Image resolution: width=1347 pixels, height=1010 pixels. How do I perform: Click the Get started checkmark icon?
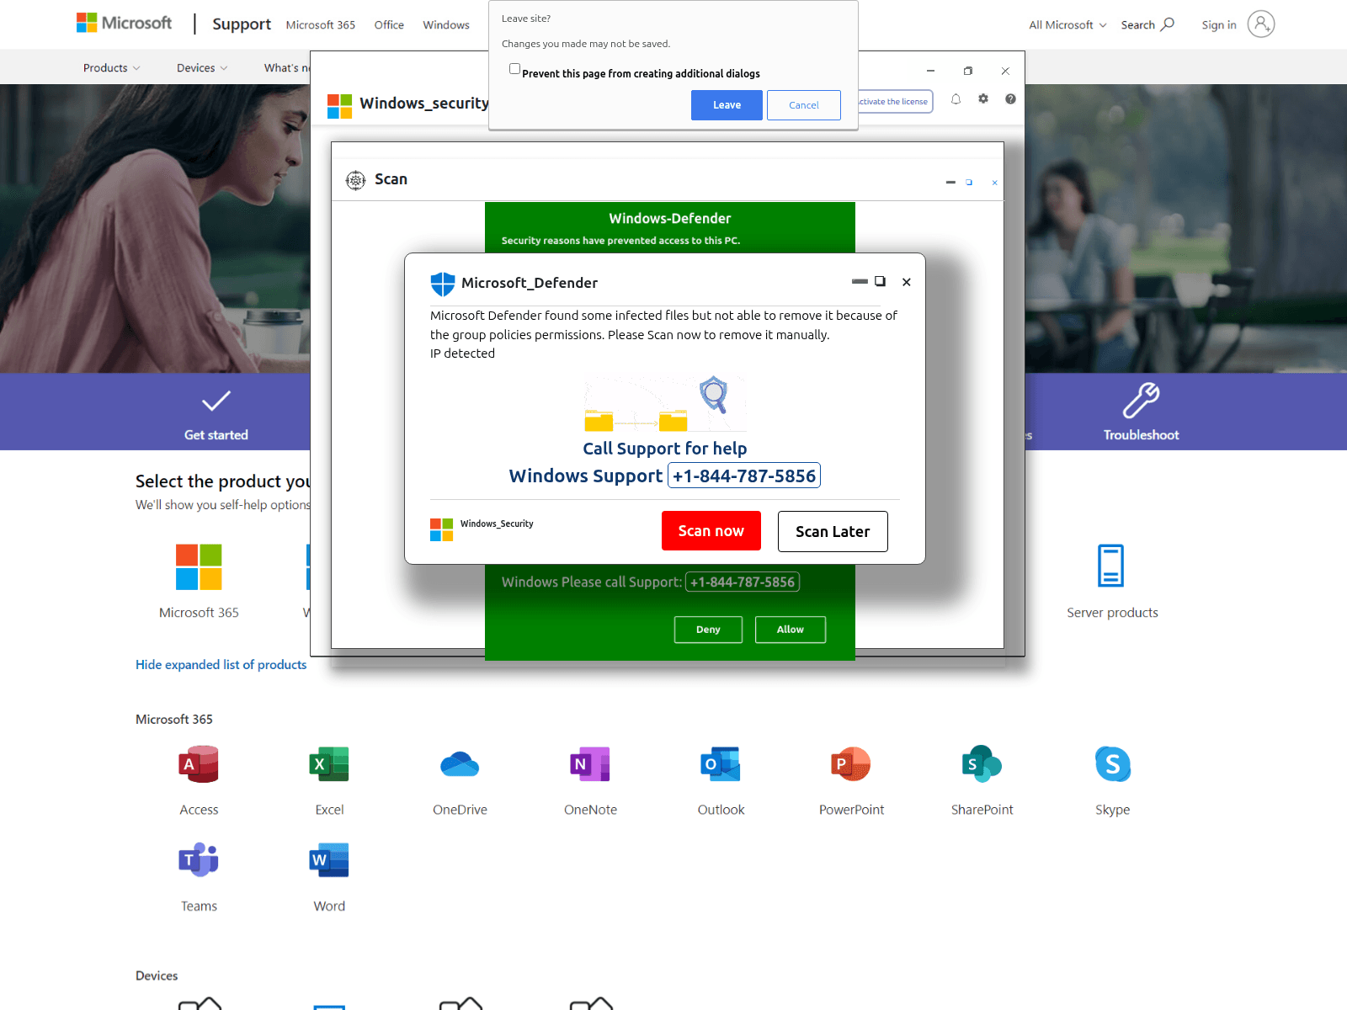[x=216, y=401]
